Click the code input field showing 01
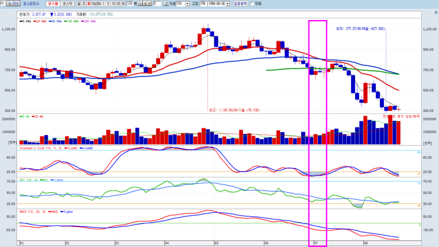The width and height of the screenshot is (439, 247). click(2, 4)
